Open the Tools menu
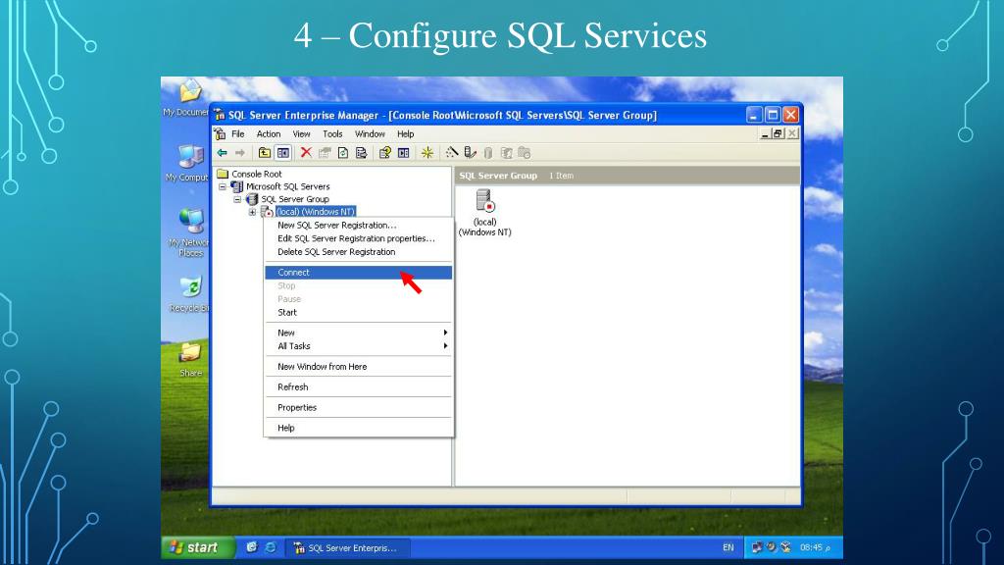 (x=332, y=133)
